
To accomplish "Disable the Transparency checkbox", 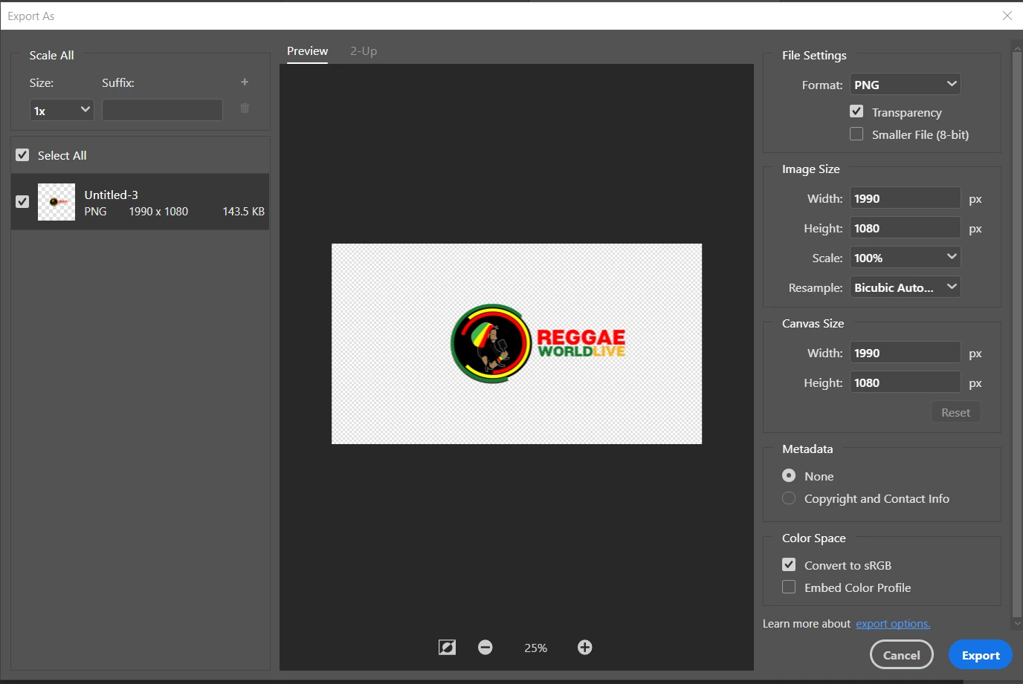I will pos(856,111).
